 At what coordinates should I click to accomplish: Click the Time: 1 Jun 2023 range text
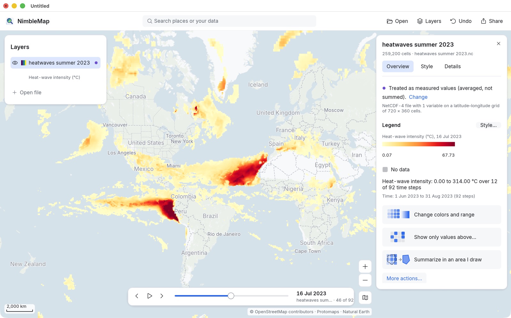pyautogui.click(x=429, y=196)
